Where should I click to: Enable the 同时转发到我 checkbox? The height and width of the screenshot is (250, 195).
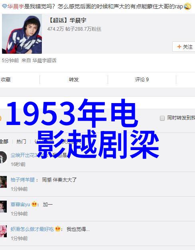(x=162, y=118)
